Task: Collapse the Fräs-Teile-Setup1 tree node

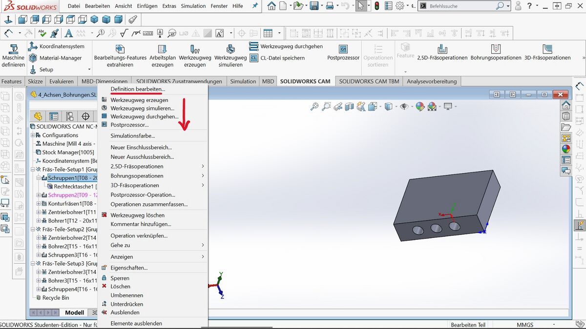Action: tap(33, 170)
